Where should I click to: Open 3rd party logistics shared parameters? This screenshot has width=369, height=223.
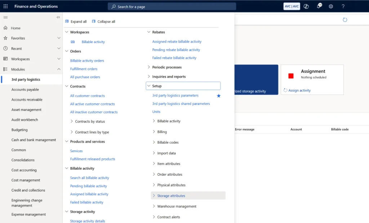(181, 103)
